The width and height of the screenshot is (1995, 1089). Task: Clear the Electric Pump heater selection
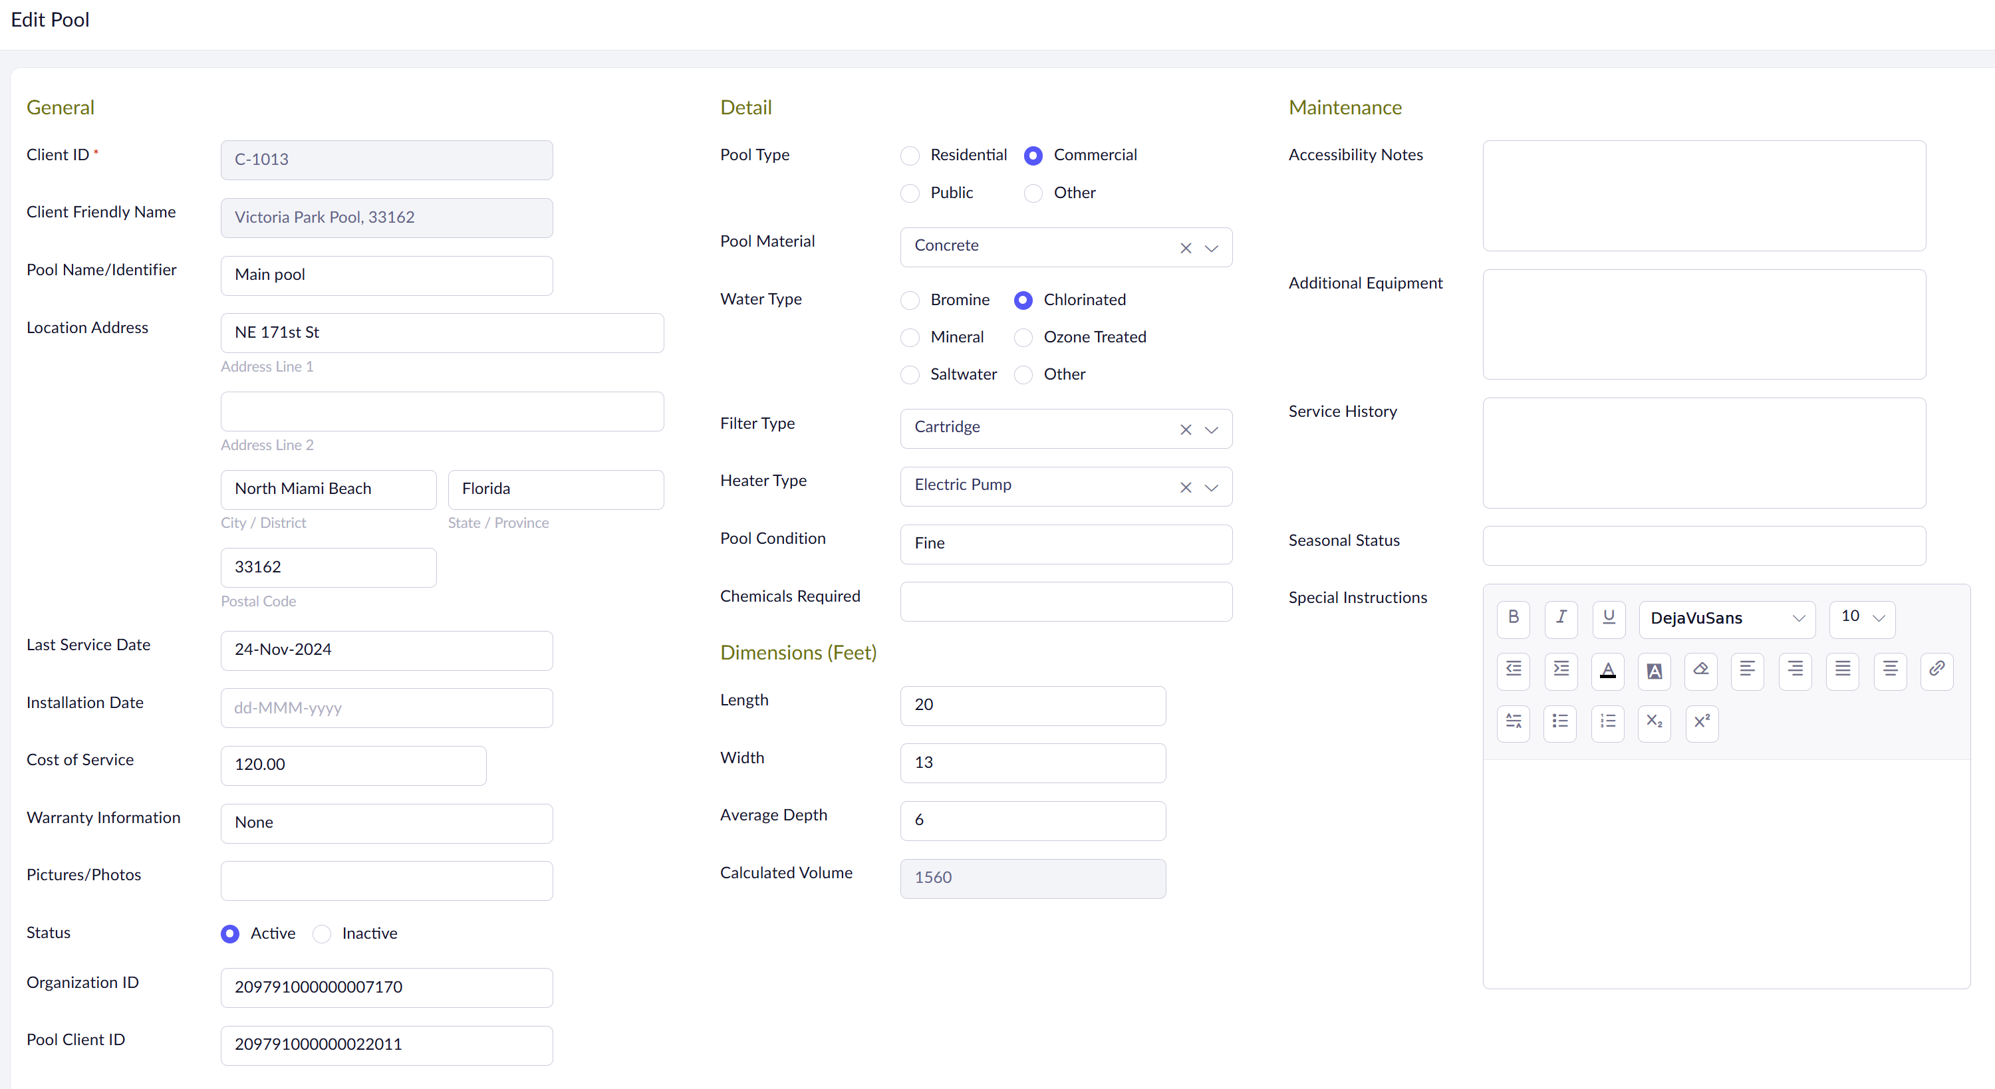(1185, 487)
